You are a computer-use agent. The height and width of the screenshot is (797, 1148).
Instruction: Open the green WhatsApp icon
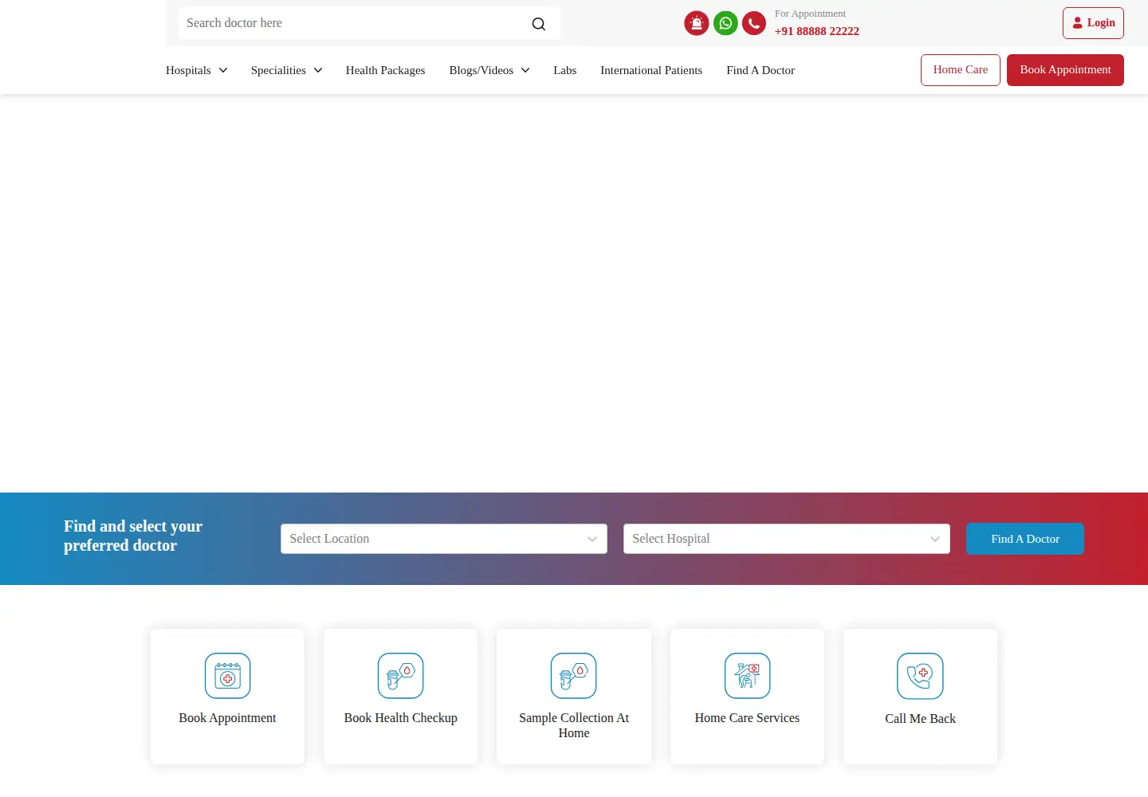[725, 23]
